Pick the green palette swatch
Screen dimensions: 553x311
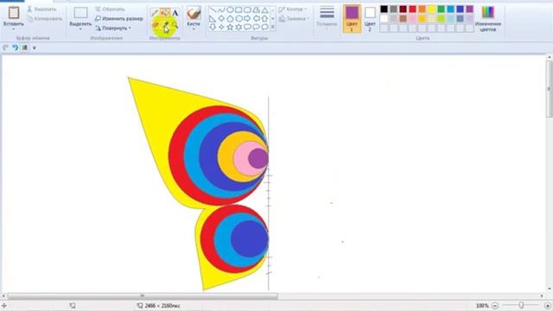442,10
